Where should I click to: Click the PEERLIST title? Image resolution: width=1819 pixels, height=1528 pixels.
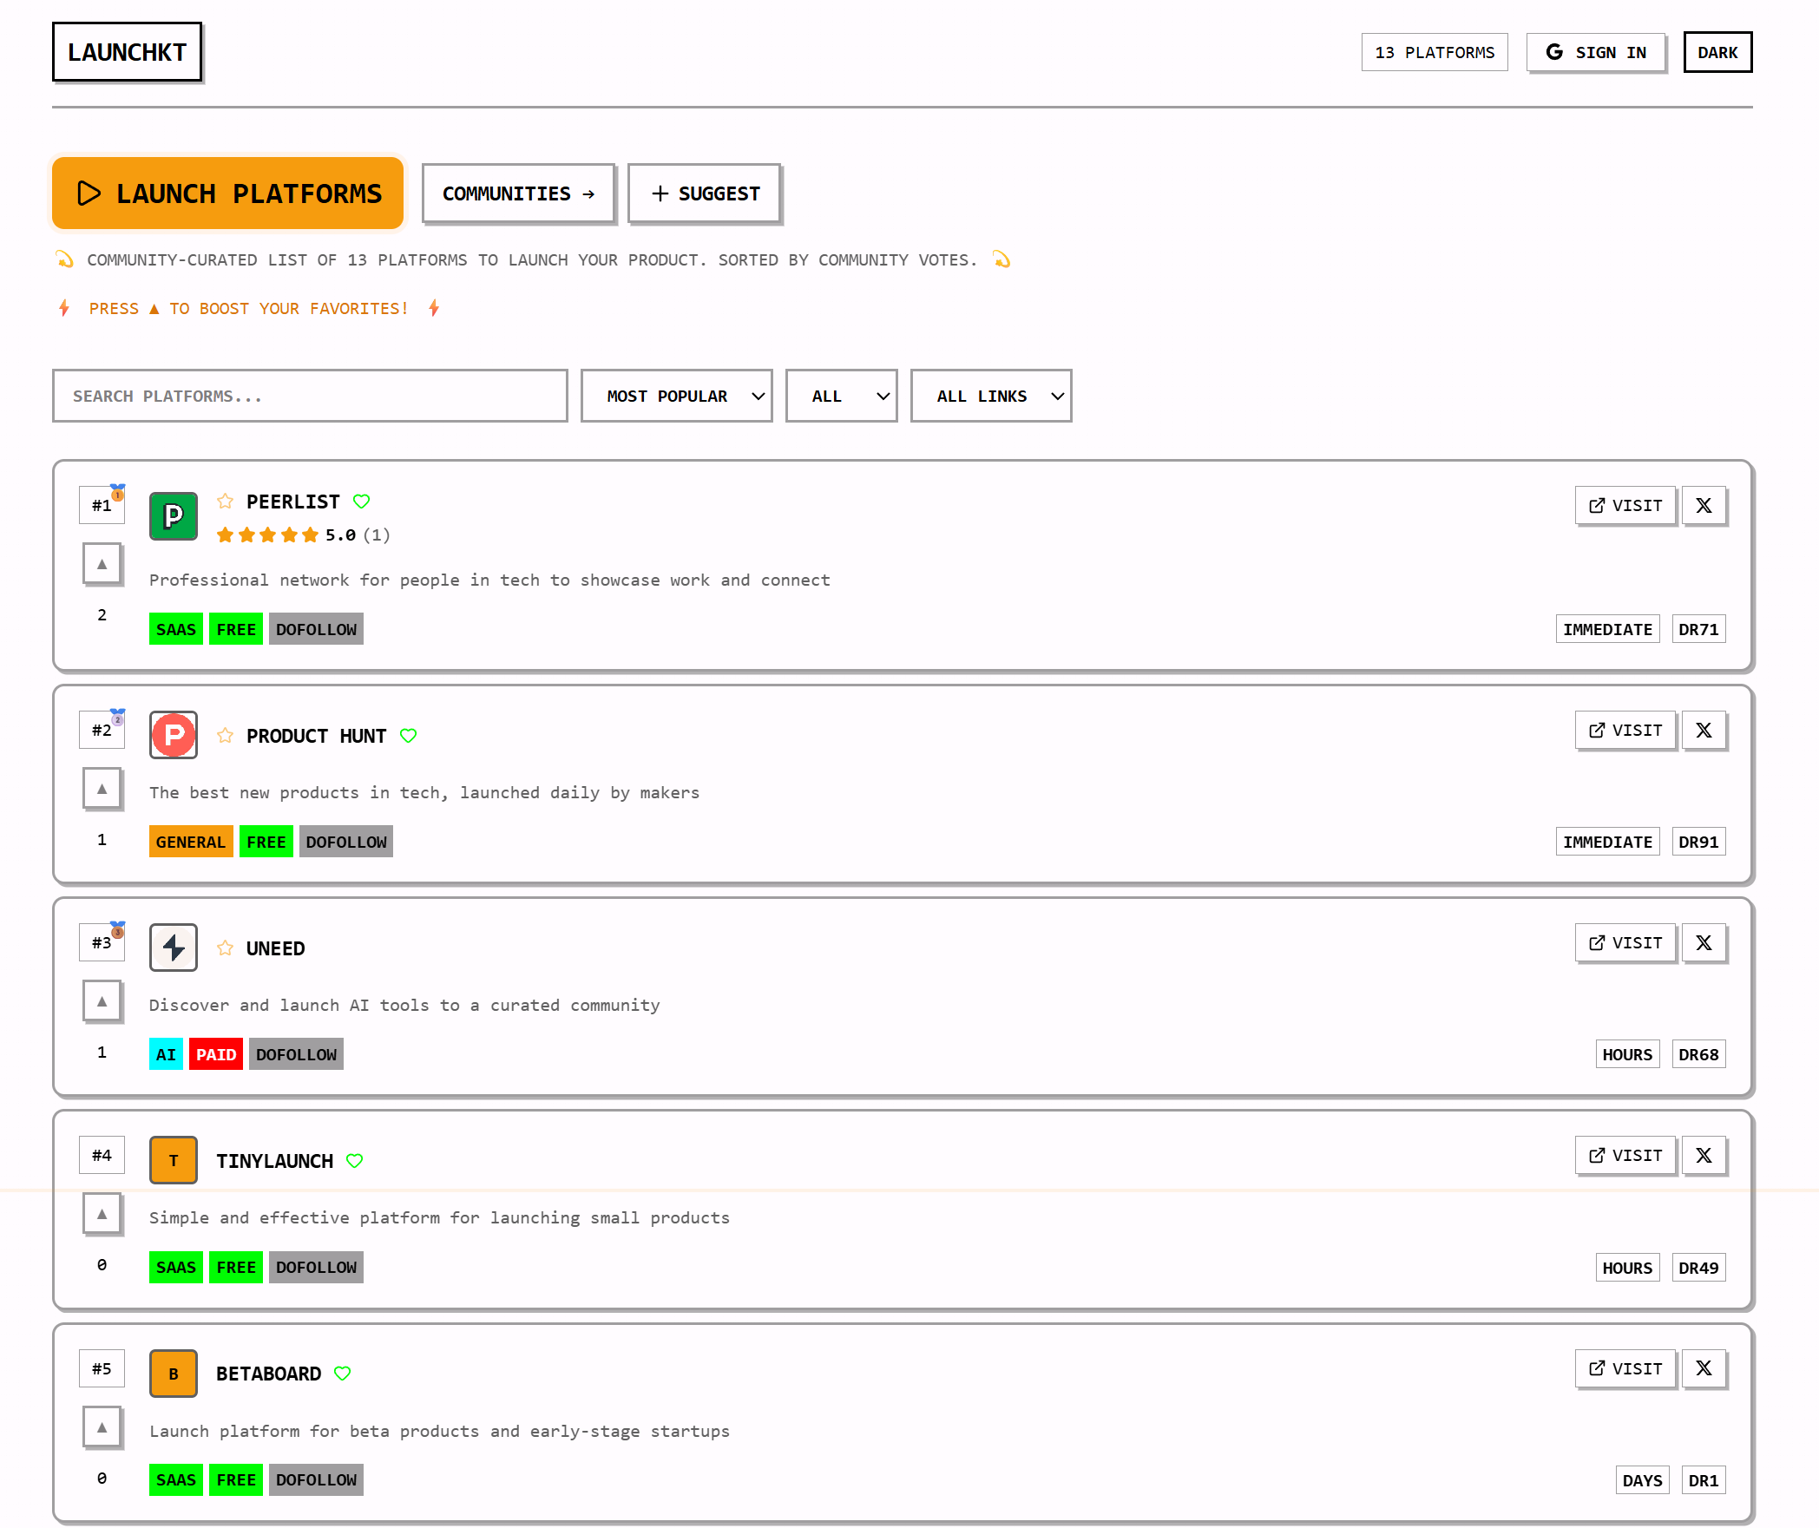pos(293,502)
